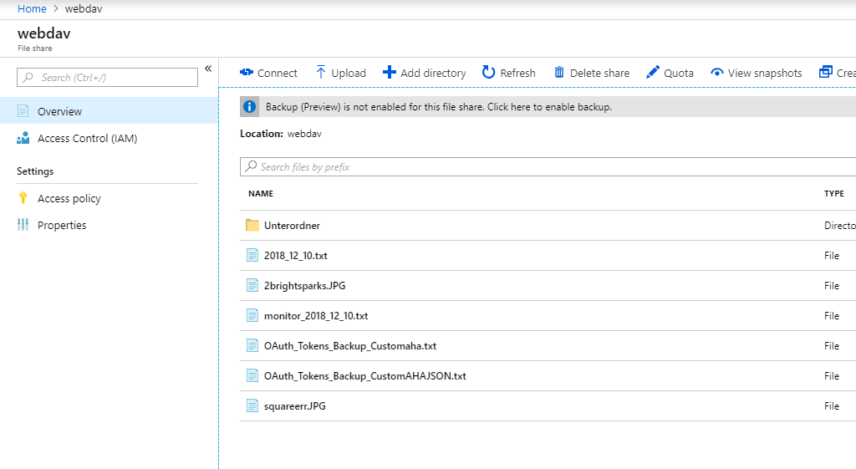Go to Home breadcrumb link
The height and width of the screenshot is (469, 856).
[x=32, y=8]
